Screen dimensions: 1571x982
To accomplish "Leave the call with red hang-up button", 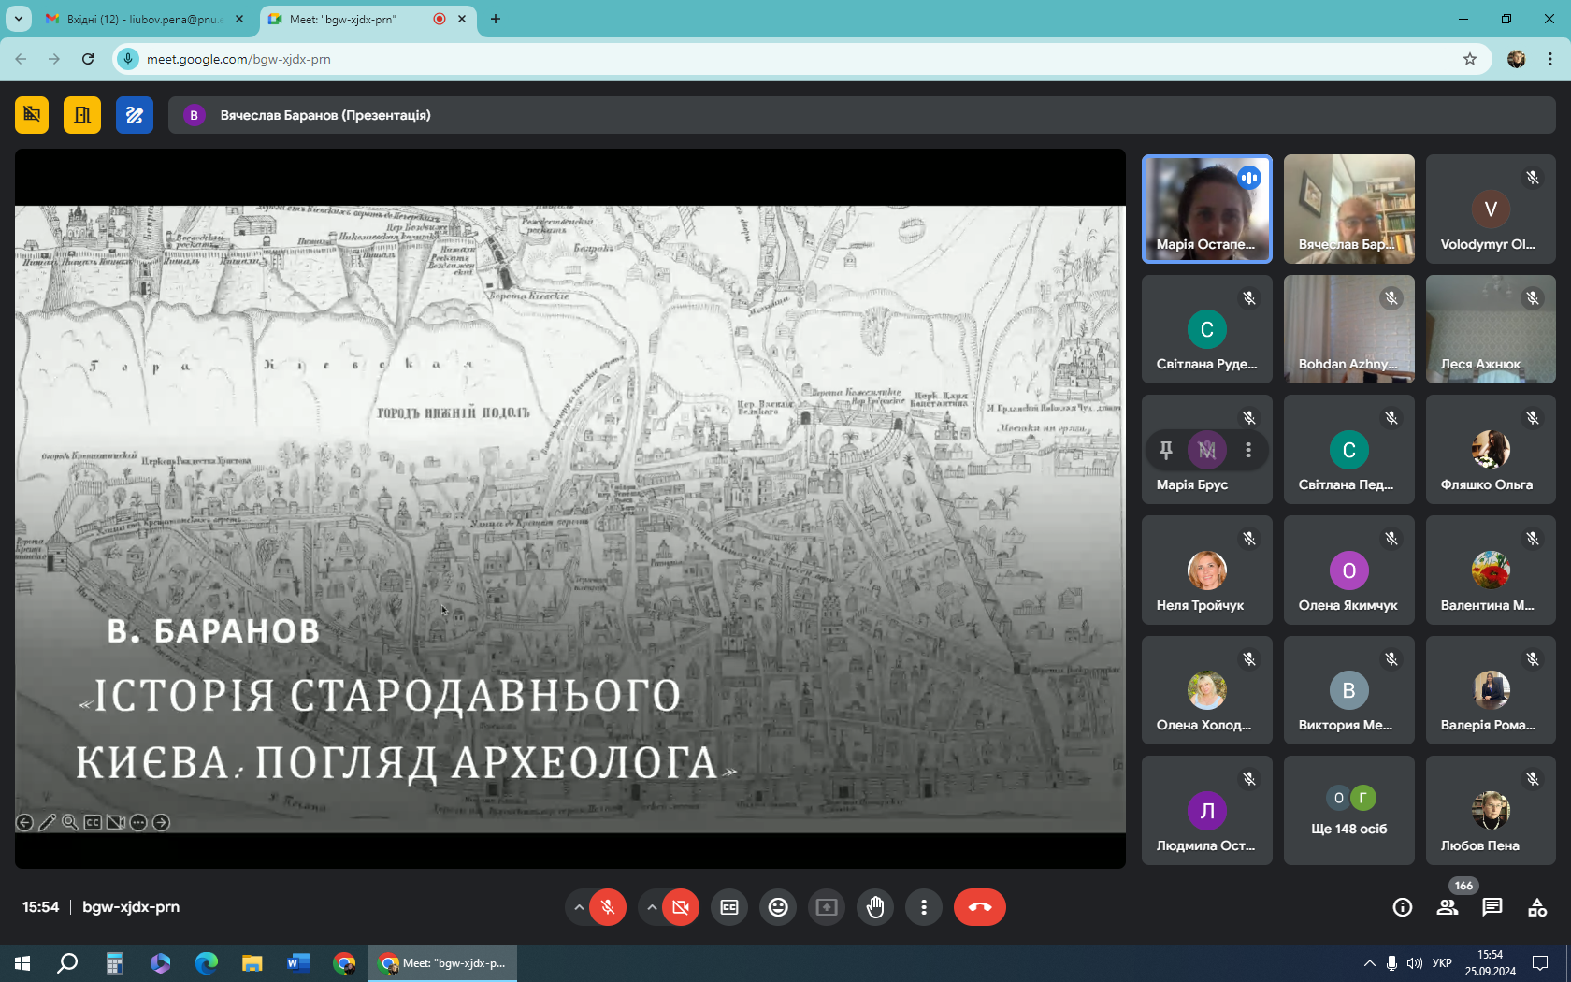I will 979,907.
